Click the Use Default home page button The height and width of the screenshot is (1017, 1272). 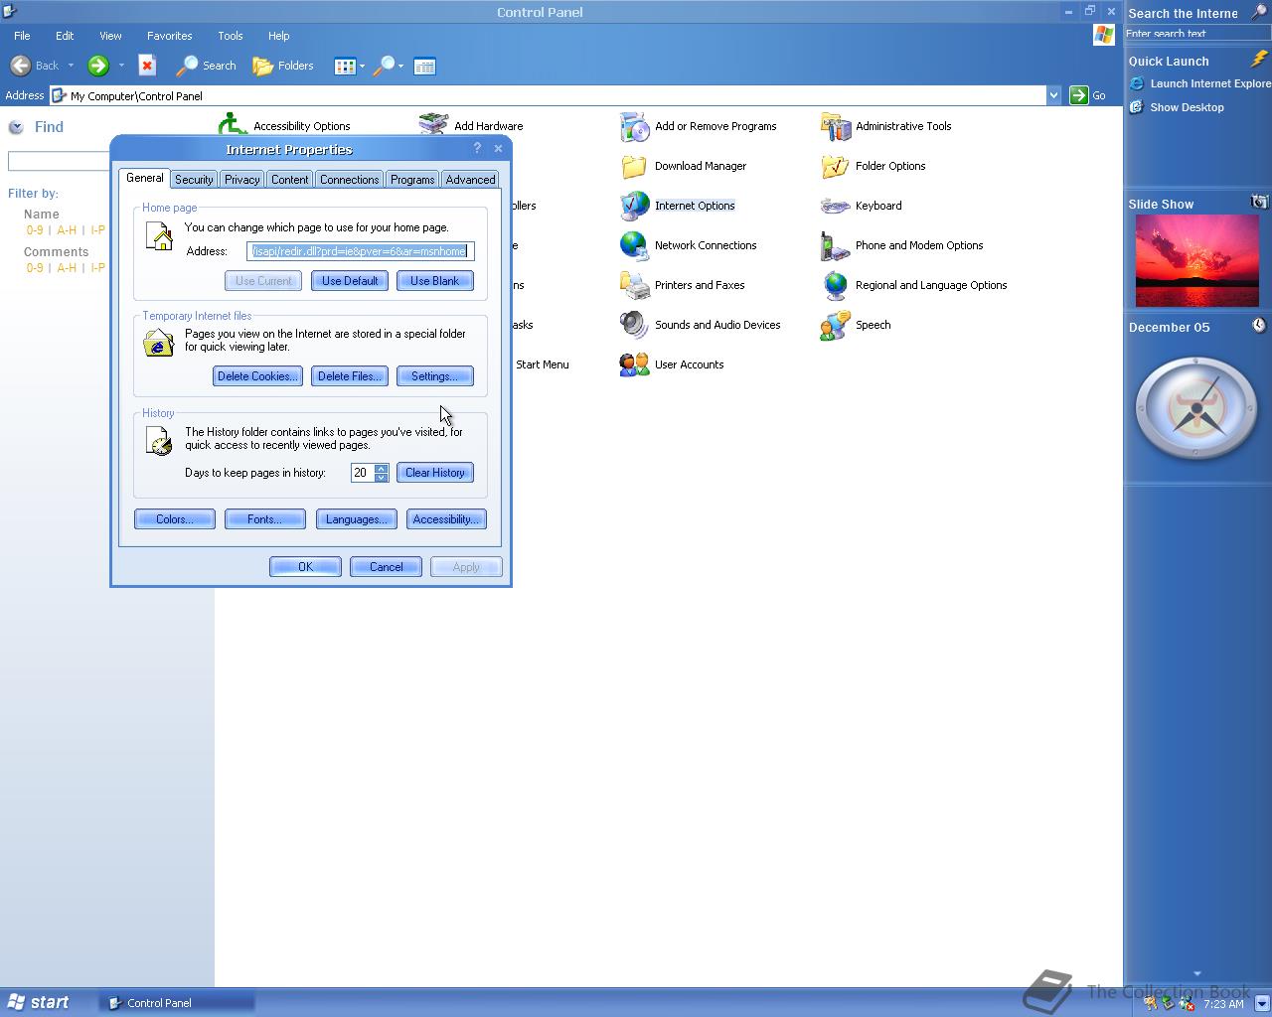tap(350, 281)
